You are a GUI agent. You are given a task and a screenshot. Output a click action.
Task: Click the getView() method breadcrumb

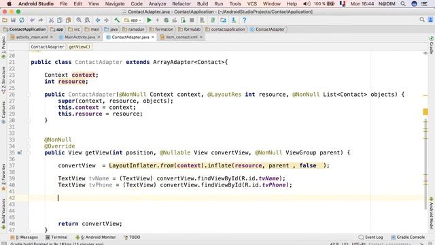tap(80, 47)
